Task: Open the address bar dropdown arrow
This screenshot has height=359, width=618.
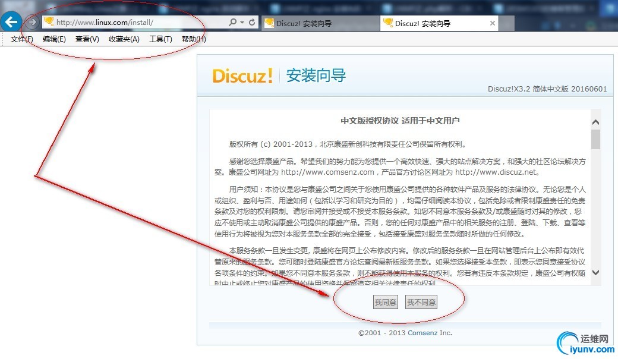Action: point(242,23)
